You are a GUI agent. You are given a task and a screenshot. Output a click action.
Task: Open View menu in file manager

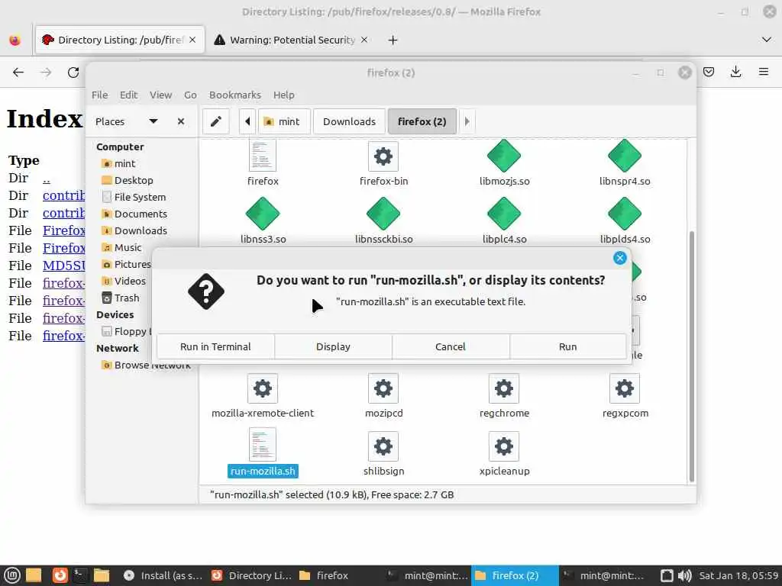[x=160, y=95]
